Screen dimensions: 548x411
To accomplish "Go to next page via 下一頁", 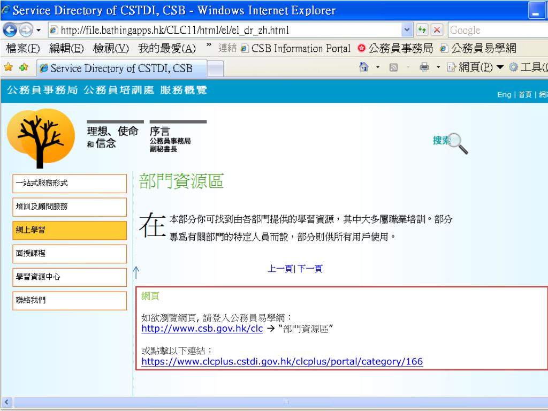I will tap(310, 269).
